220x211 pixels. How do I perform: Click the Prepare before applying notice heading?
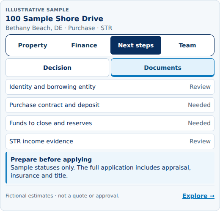[51, 159]
